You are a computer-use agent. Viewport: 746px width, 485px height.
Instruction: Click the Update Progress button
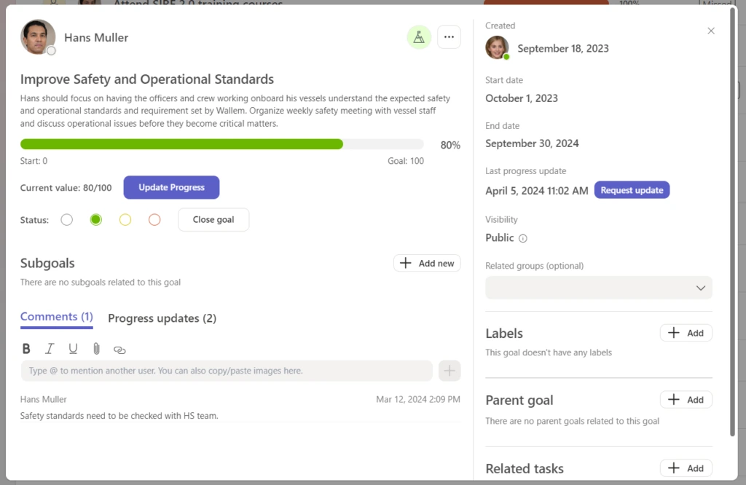tap(171, 187)
